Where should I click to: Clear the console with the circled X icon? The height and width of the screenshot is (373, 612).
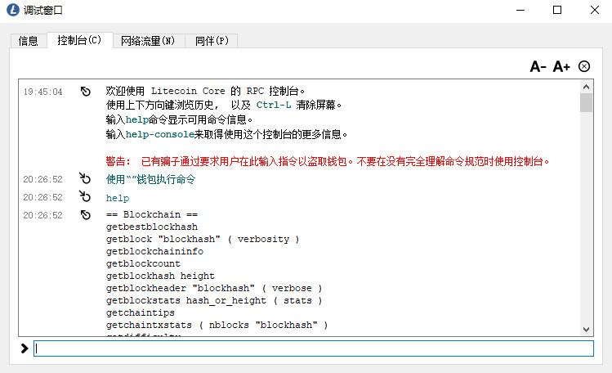[584, 66]
